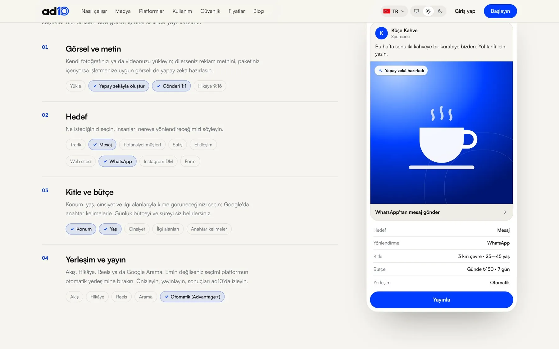The image size is (559, 349).
Task: Choose the Instagram DM chip
Action: [158, 161]
